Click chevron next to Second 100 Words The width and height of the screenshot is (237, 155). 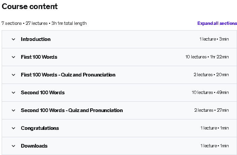point(13,93)
